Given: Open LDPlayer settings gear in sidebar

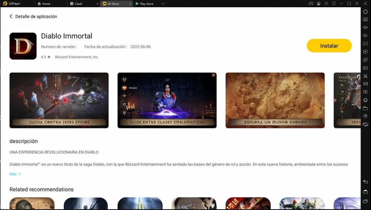Looking at the screenshot, I should coord(365,12).
